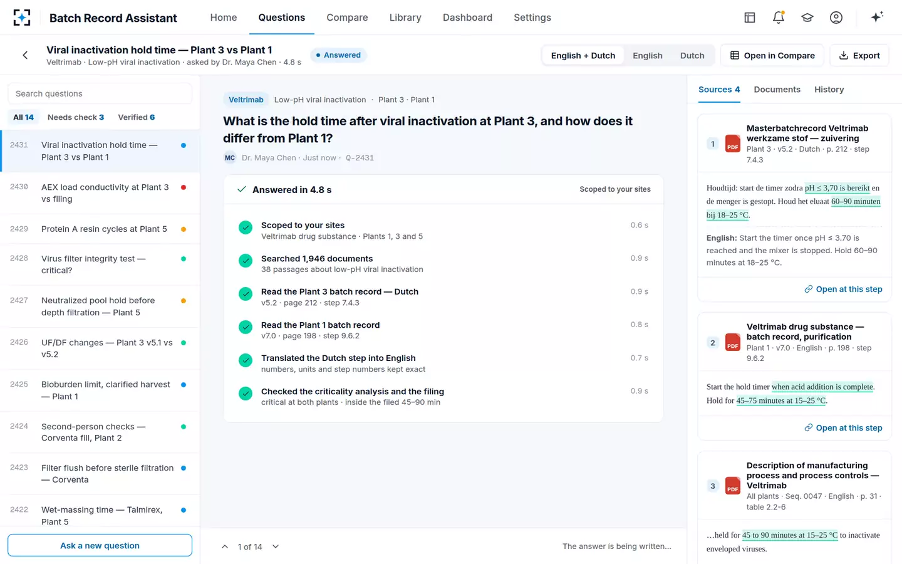902x564 pixels.
Task: Select question 2426 UF/DF changes Plant 3
Action: tap(100, 348)
